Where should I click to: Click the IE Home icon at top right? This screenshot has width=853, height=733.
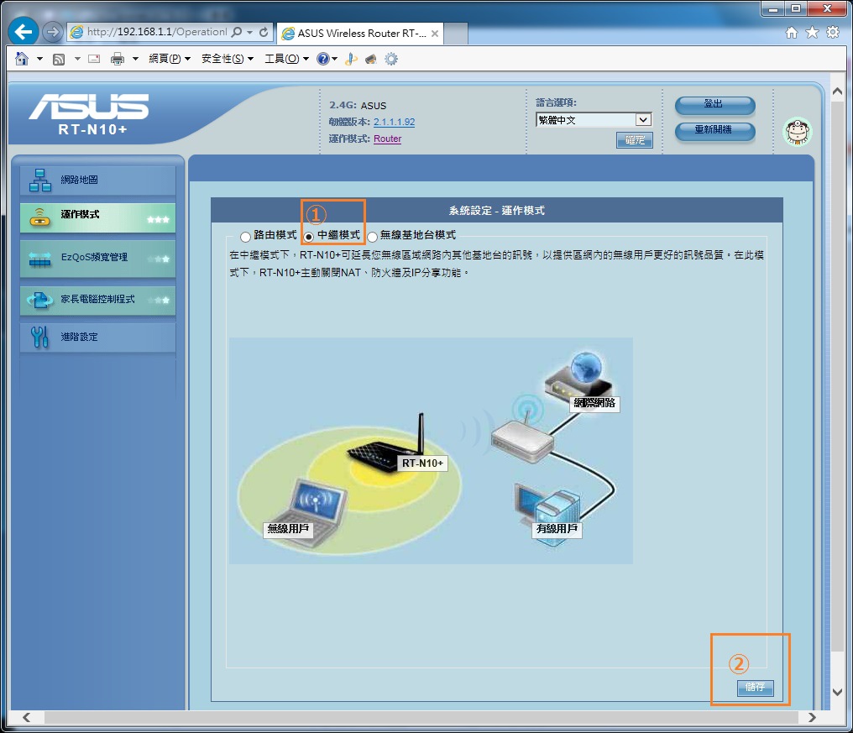792,33
